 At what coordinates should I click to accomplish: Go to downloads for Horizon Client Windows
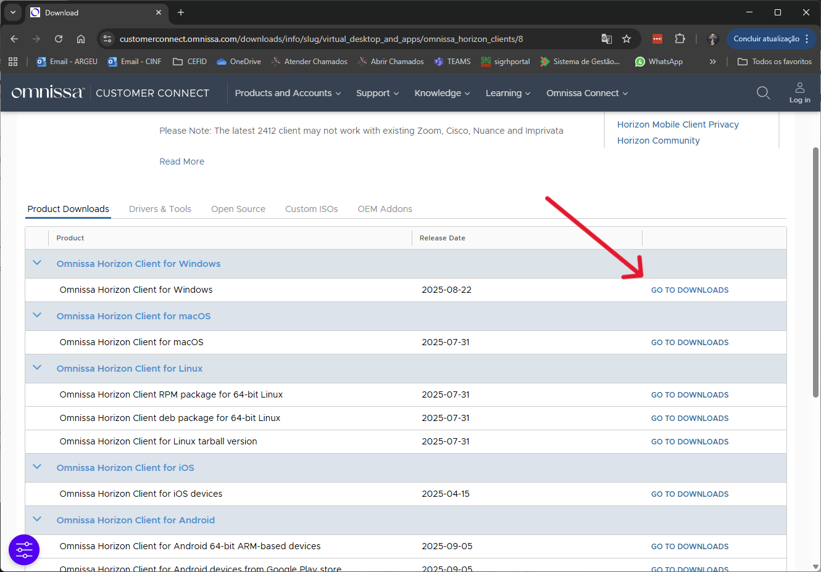pos(690,290)
